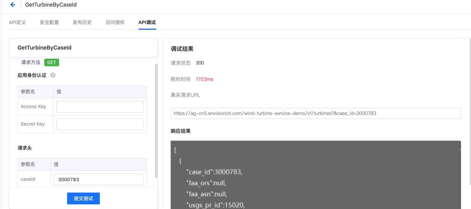The image size is (471, 209).
Task: Click the "usgs_pr_id":15020 response line
Action: tap(215, 205)
